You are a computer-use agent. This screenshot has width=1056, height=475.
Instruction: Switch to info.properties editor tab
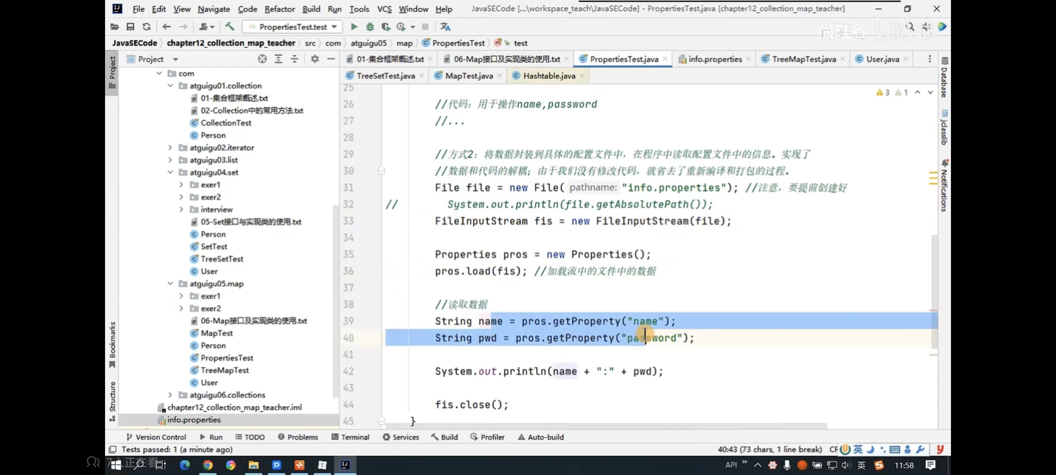[x=715, y=59]
